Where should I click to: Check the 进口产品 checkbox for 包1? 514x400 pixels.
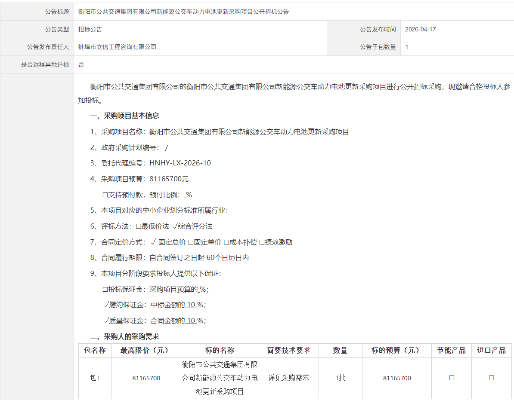491,378
